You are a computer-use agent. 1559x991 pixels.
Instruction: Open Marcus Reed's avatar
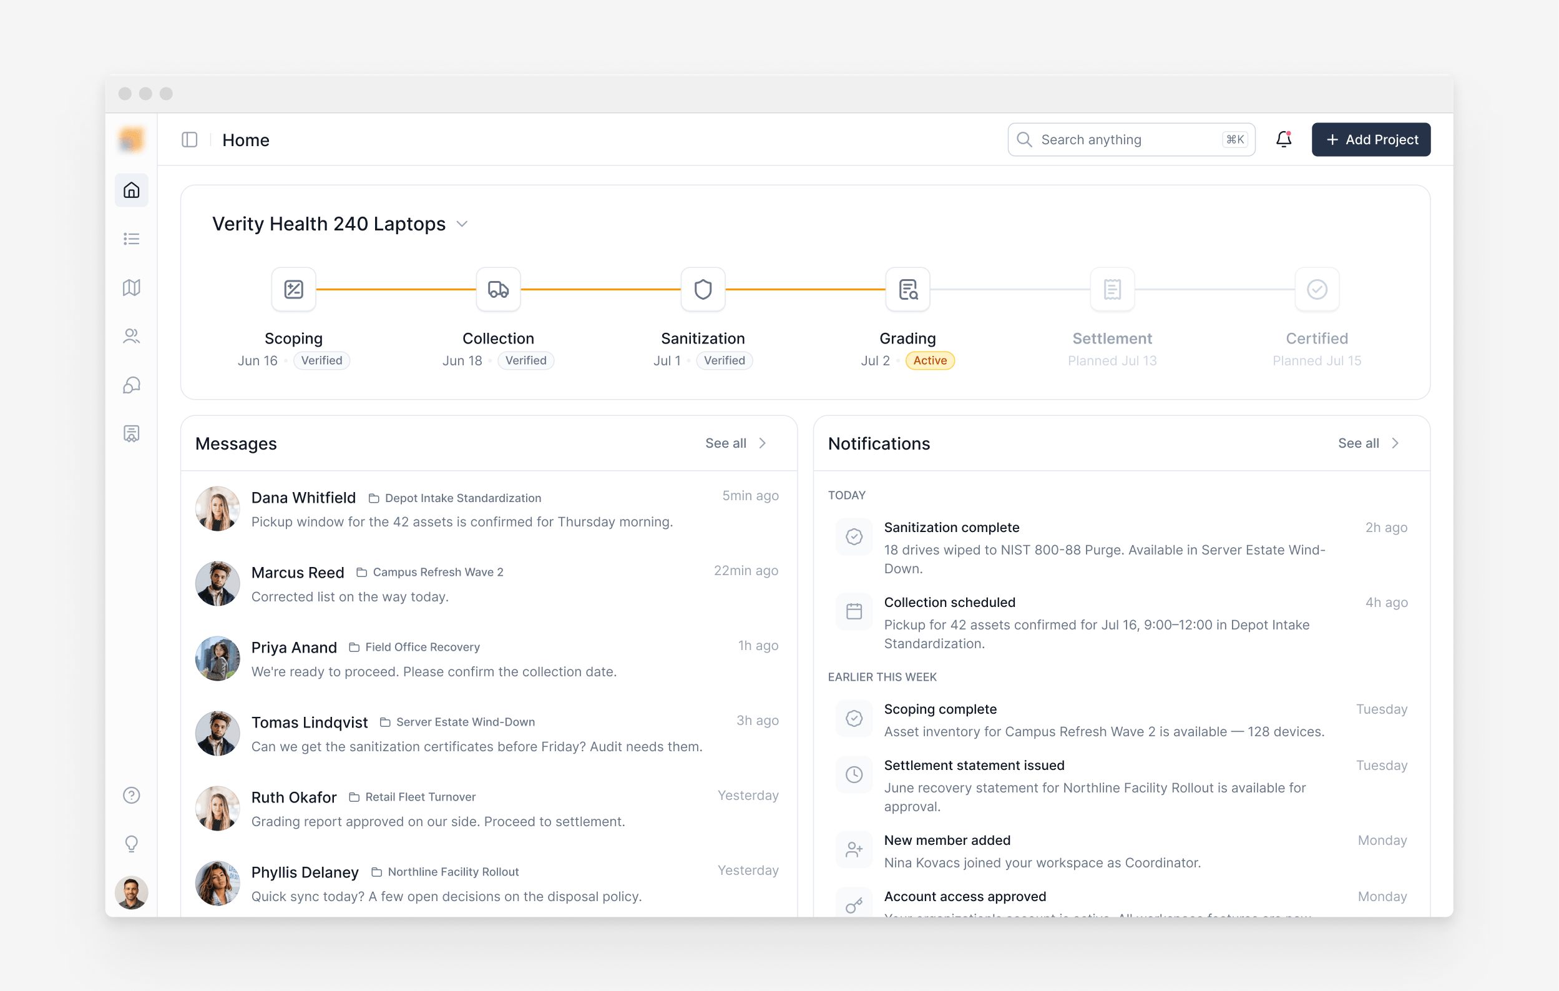pyautogui.click(x=218, y=584)
